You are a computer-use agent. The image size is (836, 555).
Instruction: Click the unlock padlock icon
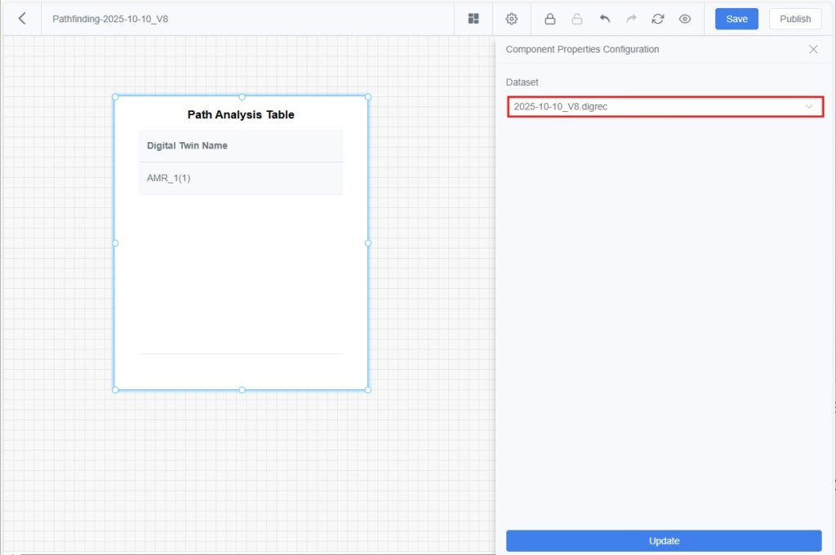pyautogui.click(x=577, y=19)
